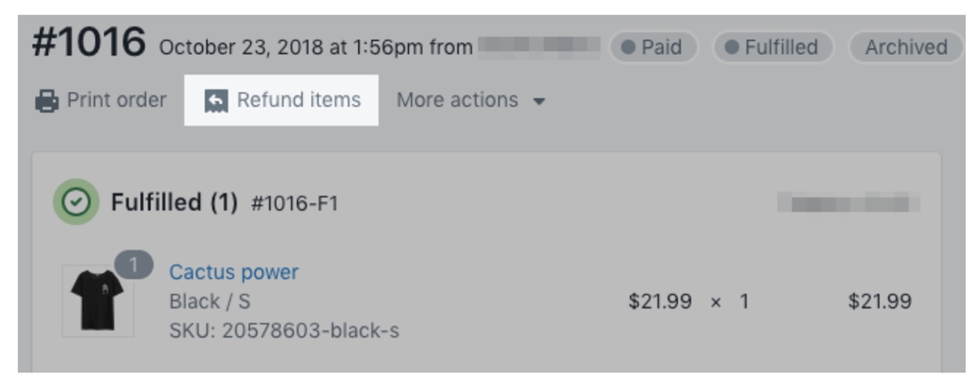Click the green fulfilled checkmark icon
This screenshot has width=979, height=383.
click(x=76, y=203)
